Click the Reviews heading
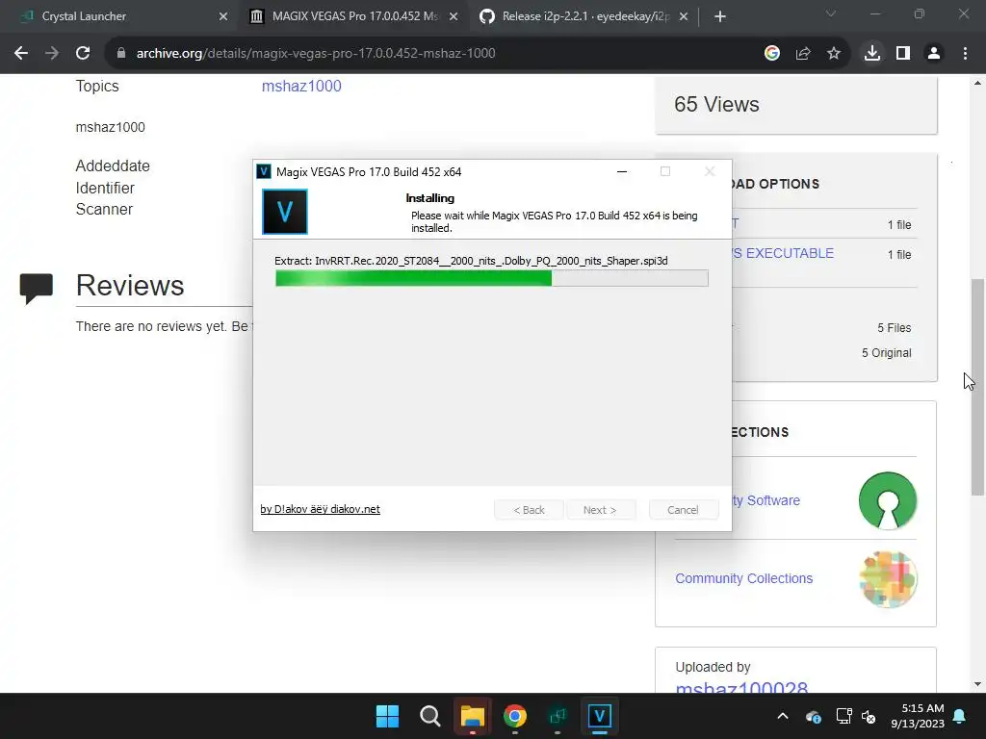Screen dimensions: 986x739 coord(130,285)
